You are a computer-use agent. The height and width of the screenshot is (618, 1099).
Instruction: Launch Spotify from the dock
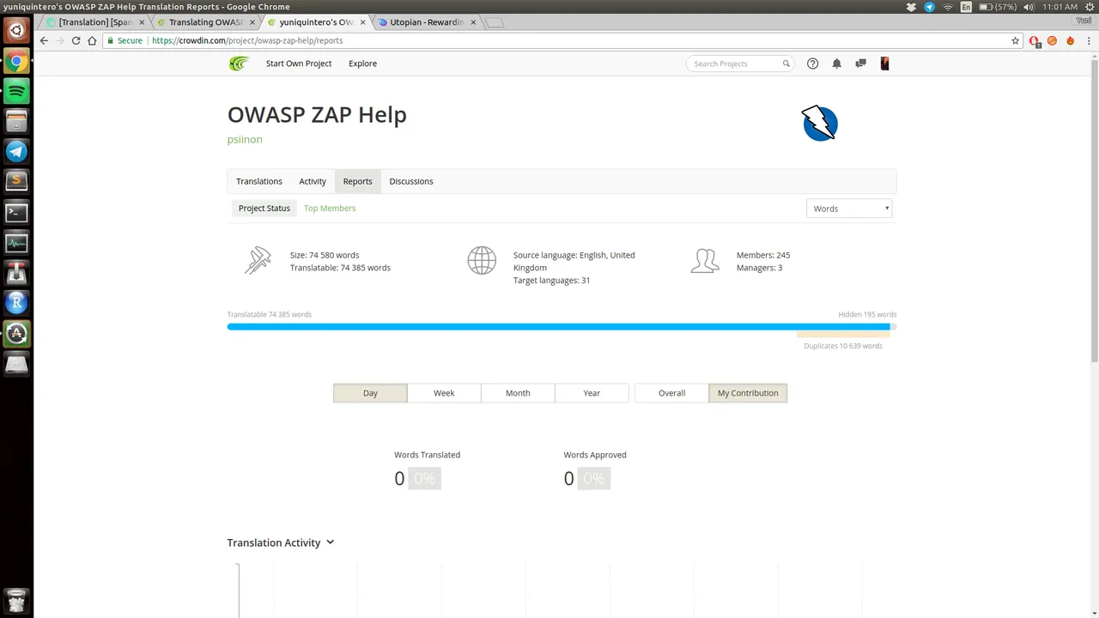(16, 91)
